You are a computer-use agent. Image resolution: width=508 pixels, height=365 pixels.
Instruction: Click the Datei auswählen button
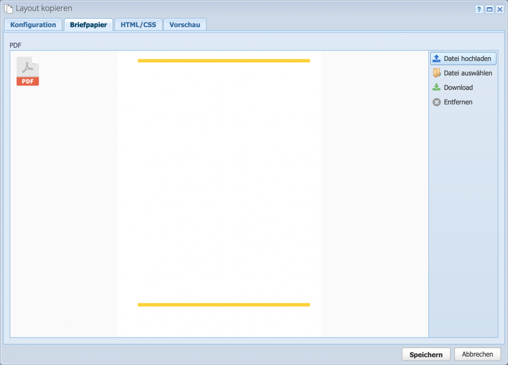tap(463, 73)
